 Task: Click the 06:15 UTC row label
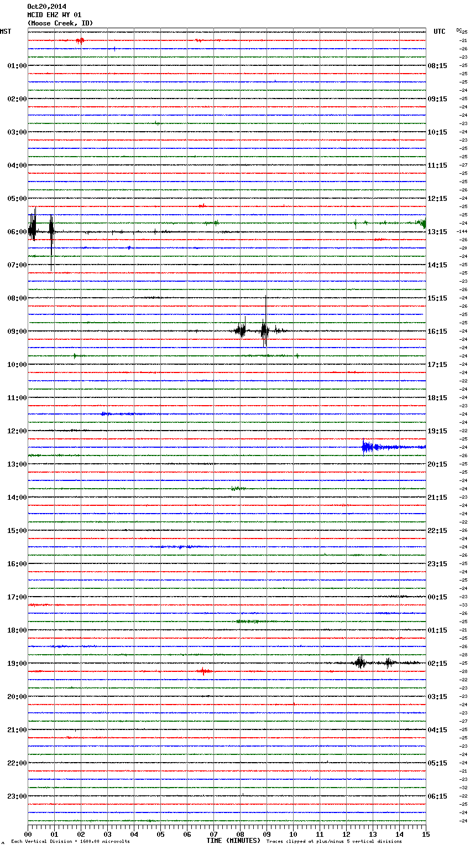coord(437,796)
